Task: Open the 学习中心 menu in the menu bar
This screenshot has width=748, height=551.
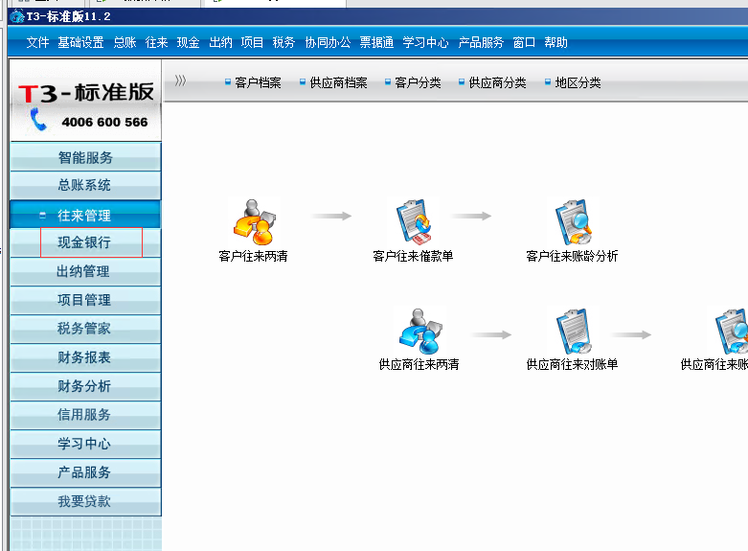Action: point(425,42)
